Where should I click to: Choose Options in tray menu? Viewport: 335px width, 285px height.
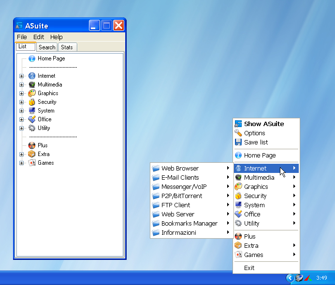(266, 133)
